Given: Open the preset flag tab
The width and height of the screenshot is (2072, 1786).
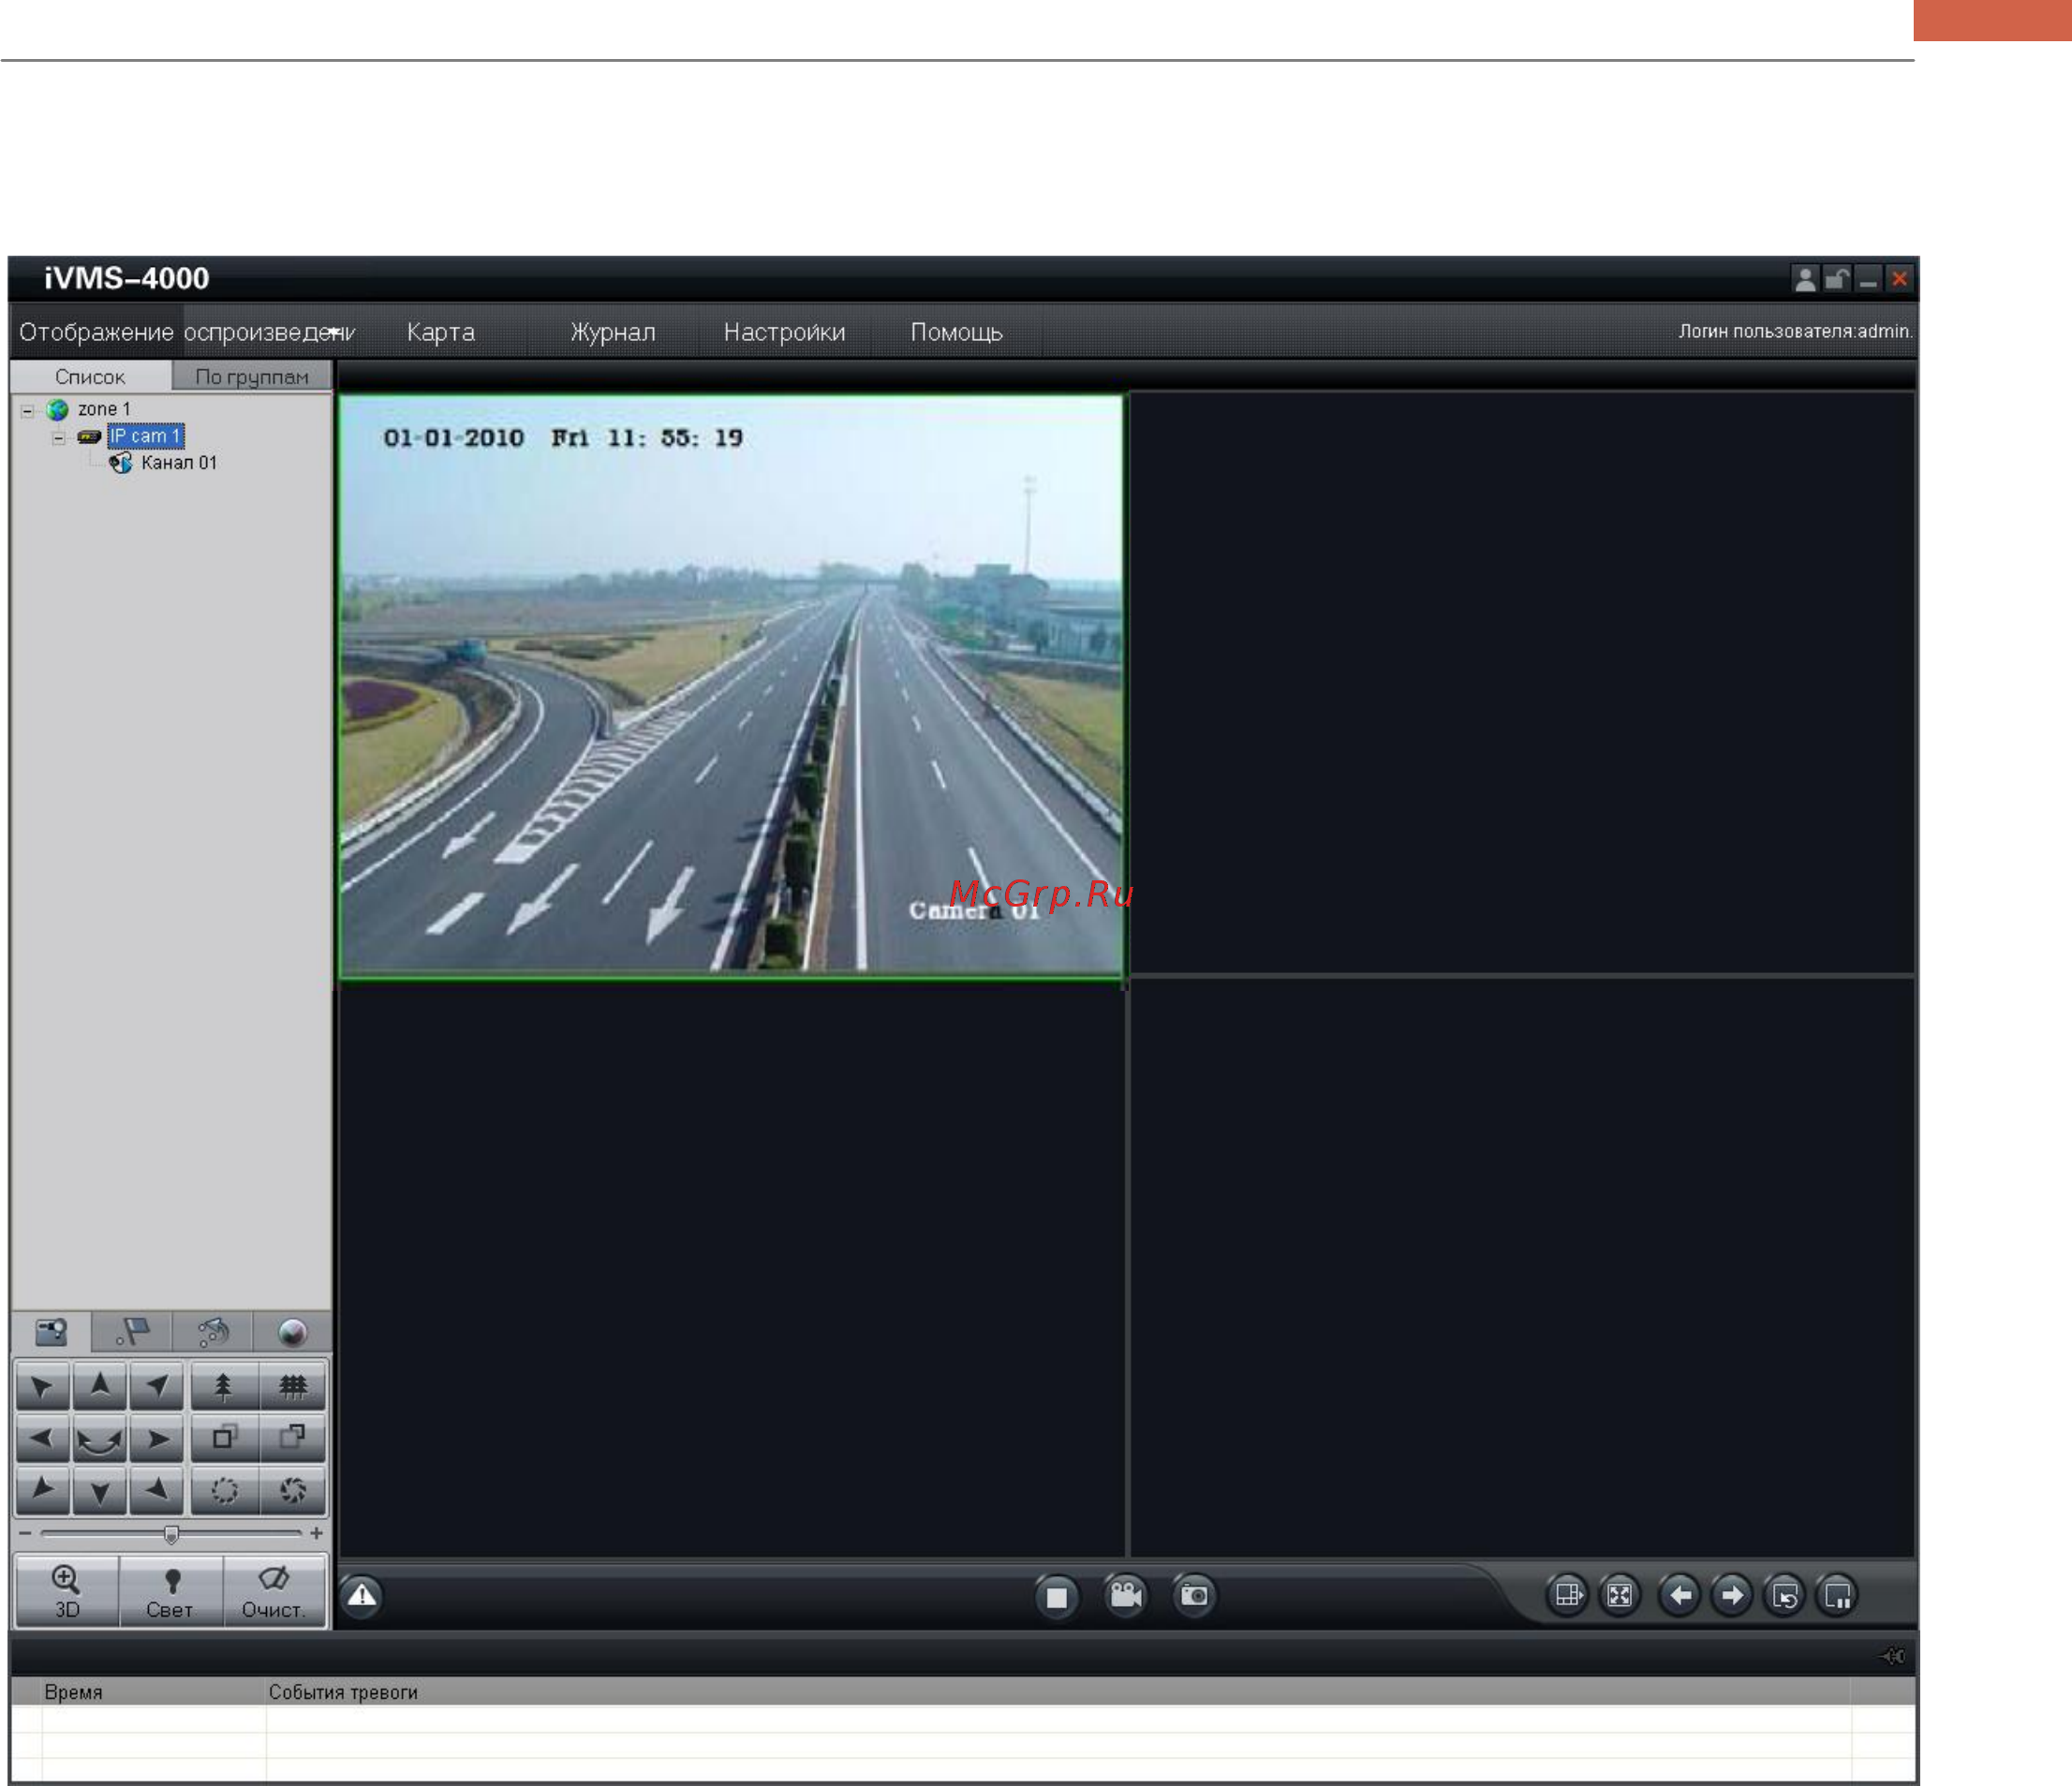Looking at the screenshot, I should 132,1332.
